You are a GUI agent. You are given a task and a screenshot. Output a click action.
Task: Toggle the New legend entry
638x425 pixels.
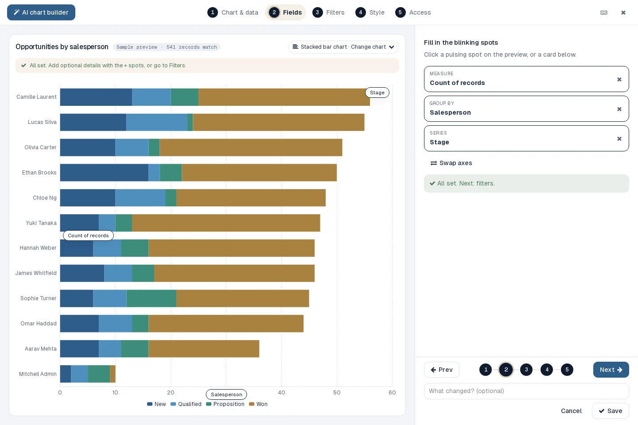[156, 404]
